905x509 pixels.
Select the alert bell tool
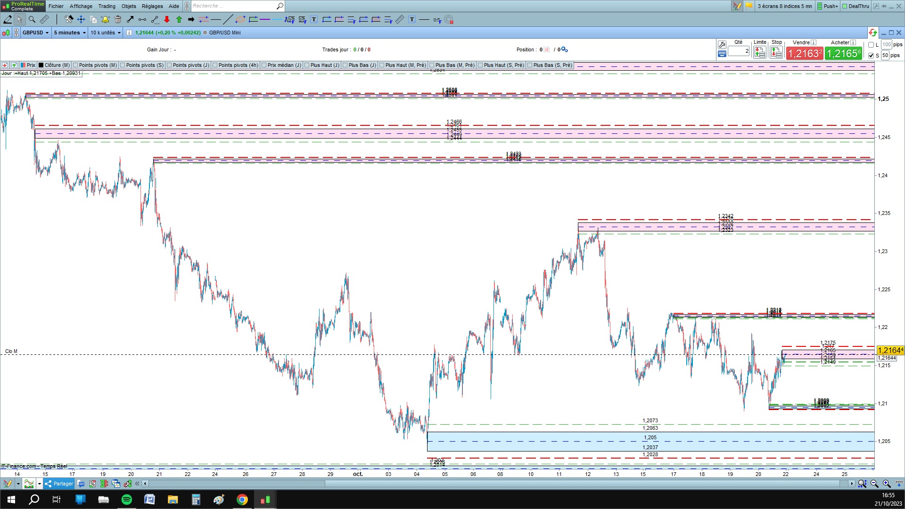pos(105,19)
